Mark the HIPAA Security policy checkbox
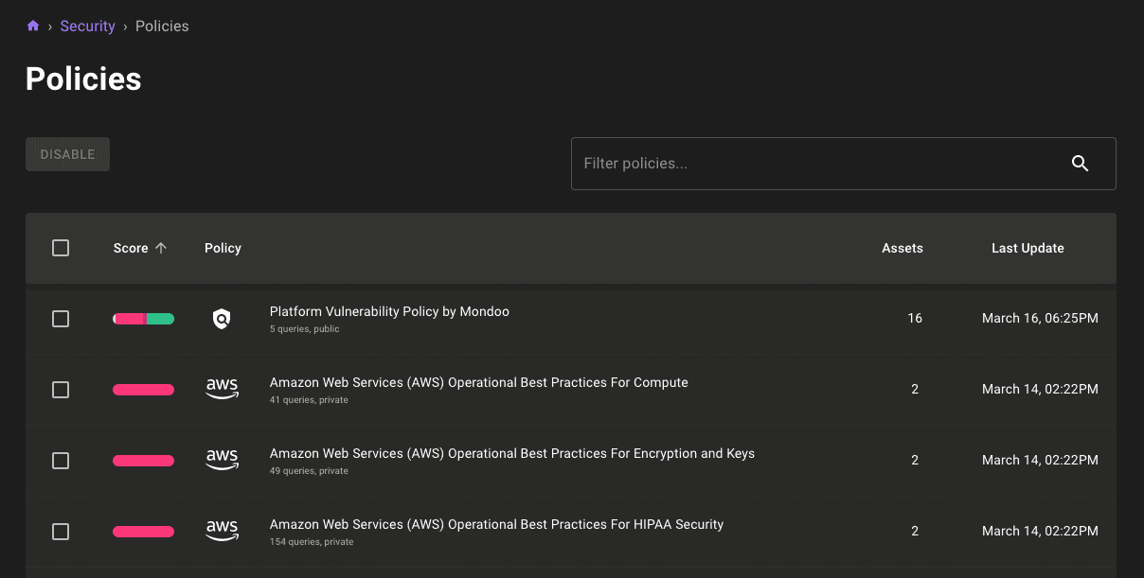1144x578 pixels. 61,532
